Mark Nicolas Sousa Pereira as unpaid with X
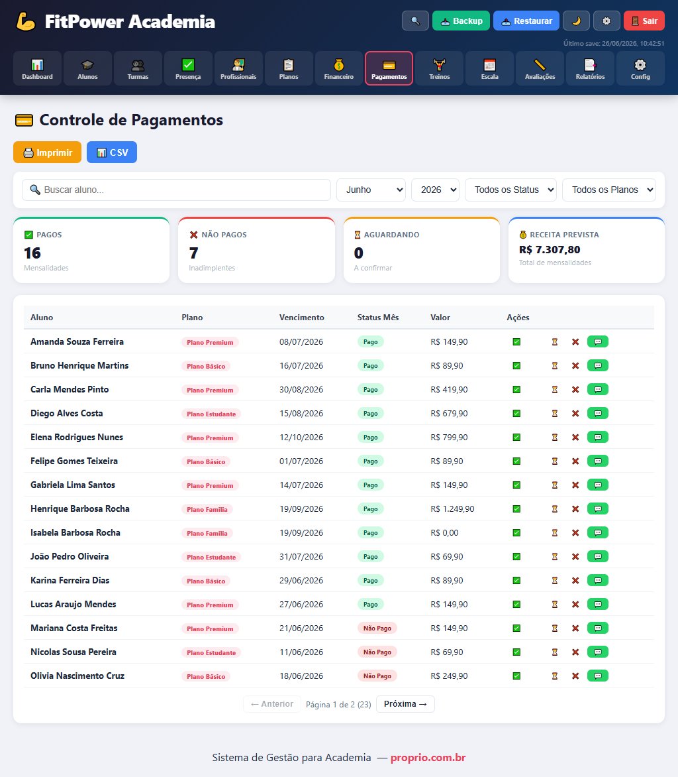The height and width of the screenshot is (777, 678). pos(575,652)
